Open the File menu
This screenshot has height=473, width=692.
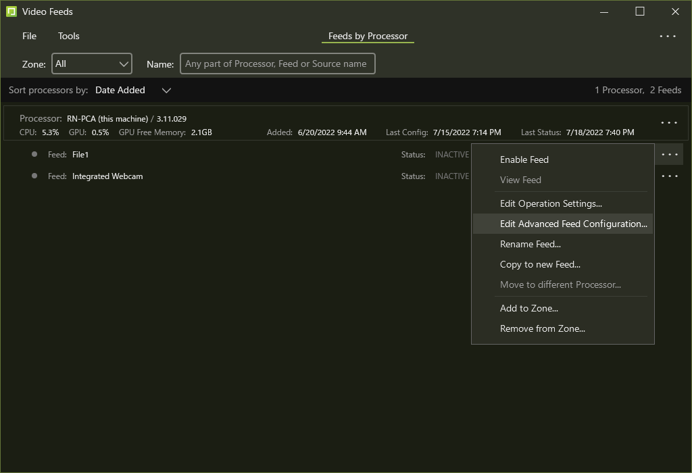[x=29, y=36]
